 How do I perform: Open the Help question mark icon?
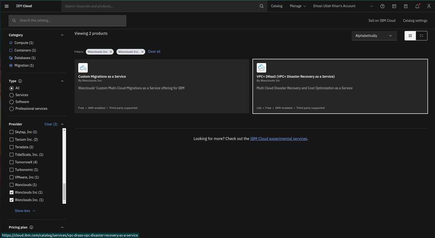pyautogui.click(x=382, y=6)
